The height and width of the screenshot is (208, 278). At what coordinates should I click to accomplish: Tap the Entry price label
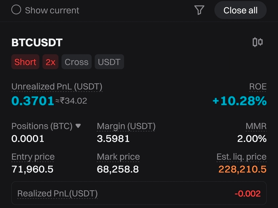click(33, 157)
